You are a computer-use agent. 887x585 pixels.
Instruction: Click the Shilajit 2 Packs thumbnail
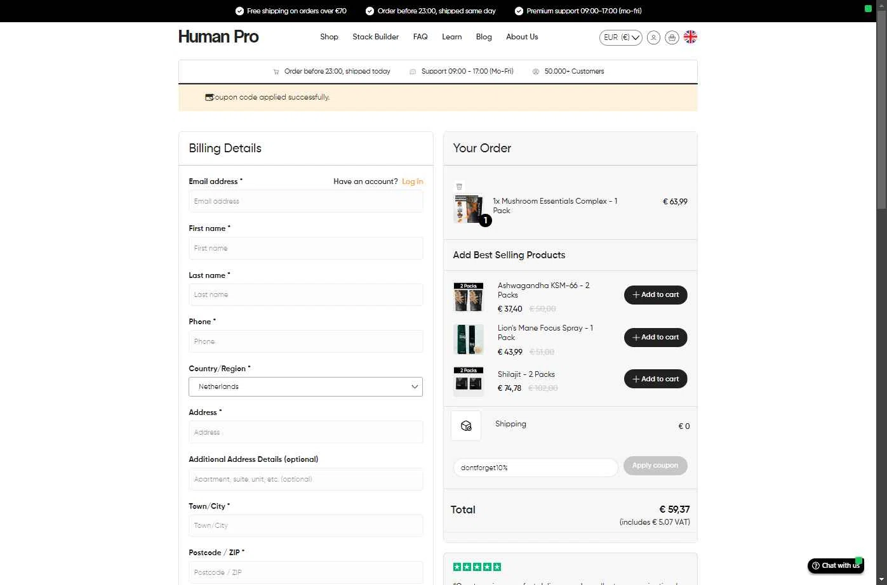pos(469,381)
